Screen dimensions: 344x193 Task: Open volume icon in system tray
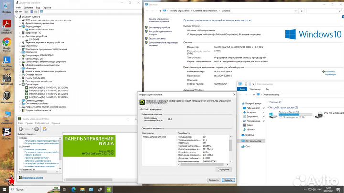click(x=314, y=189)
